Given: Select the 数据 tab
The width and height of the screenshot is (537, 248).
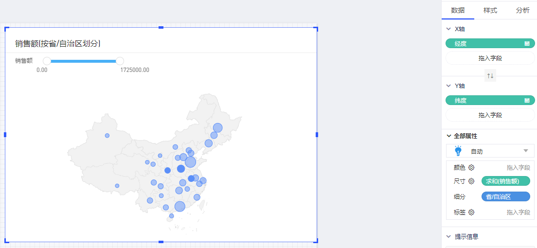Looking at the screenshot, I should tap(458, 10).
